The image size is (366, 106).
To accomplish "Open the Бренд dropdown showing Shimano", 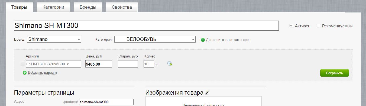I will pos(54,39).
